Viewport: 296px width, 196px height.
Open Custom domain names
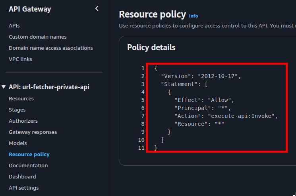38,37
